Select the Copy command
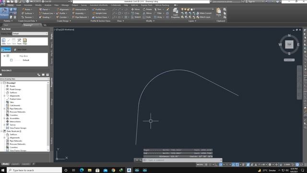 pos(135,13)
